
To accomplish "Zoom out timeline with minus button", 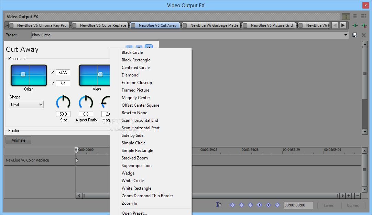I will (x=358, y=196).
